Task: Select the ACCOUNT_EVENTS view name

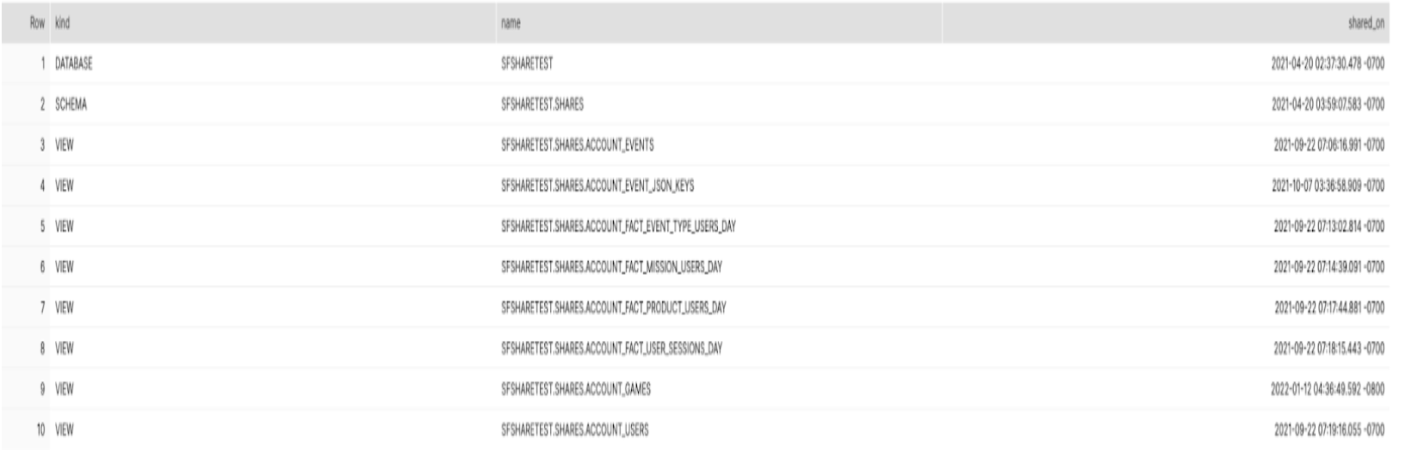Action: pos(577,145)
